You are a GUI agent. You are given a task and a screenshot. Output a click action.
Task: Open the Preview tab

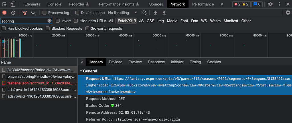click(135, 62)
